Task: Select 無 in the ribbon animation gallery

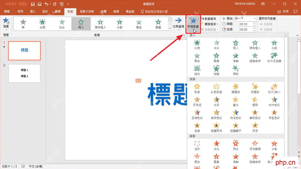Action: coord(23,24)
